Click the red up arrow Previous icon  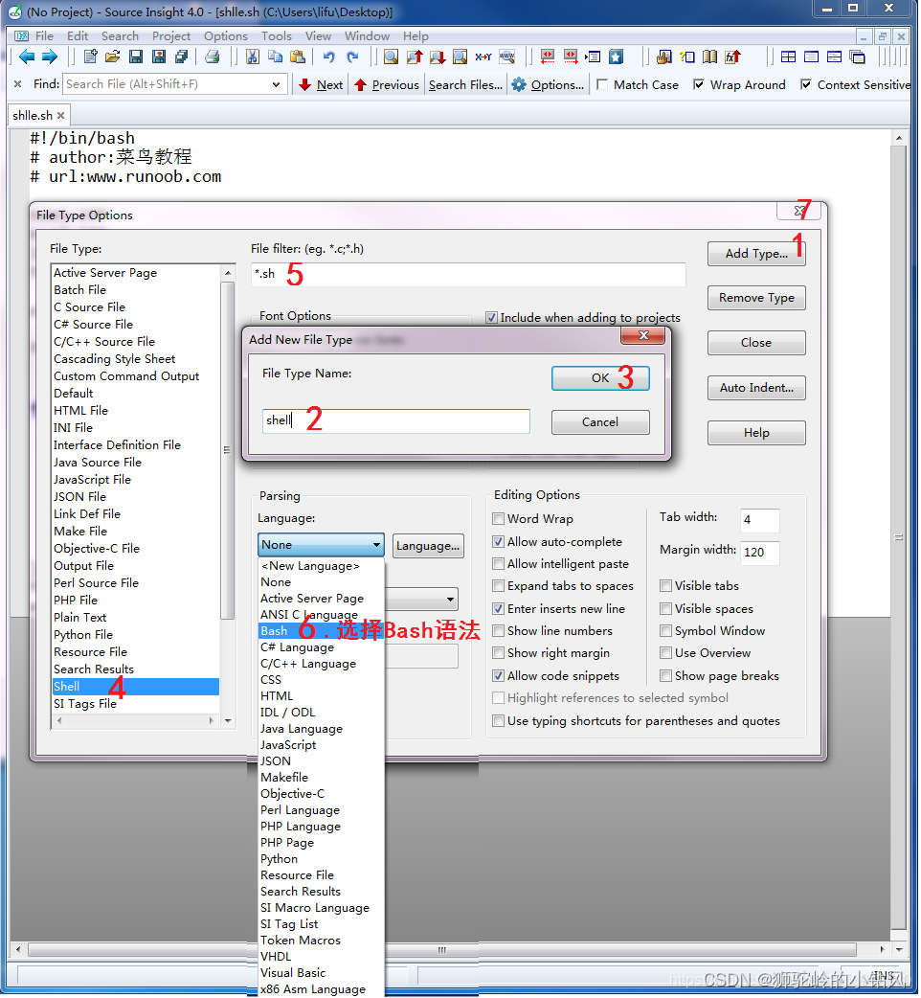(x=361, y=84)
